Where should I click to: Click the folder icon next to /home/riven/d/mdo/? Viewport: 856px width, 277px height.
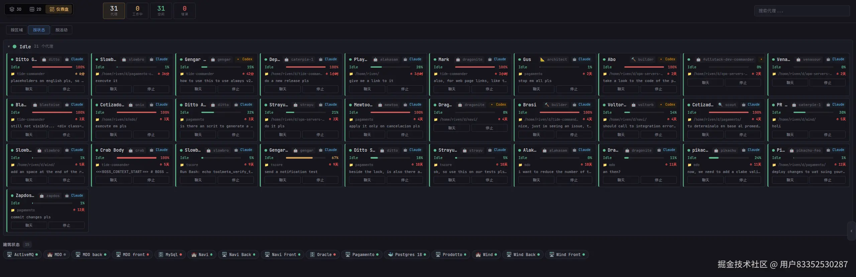[x=97, y=120]
